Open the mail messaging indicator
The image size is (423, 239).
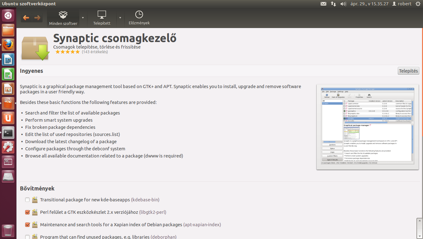323,4
